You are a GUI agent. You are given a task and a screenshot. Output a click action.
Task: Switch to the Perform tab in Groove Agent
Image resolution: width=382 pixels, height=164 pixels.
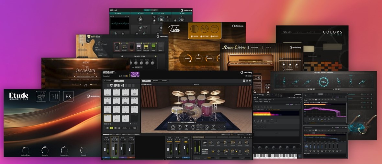click(155, 80)
